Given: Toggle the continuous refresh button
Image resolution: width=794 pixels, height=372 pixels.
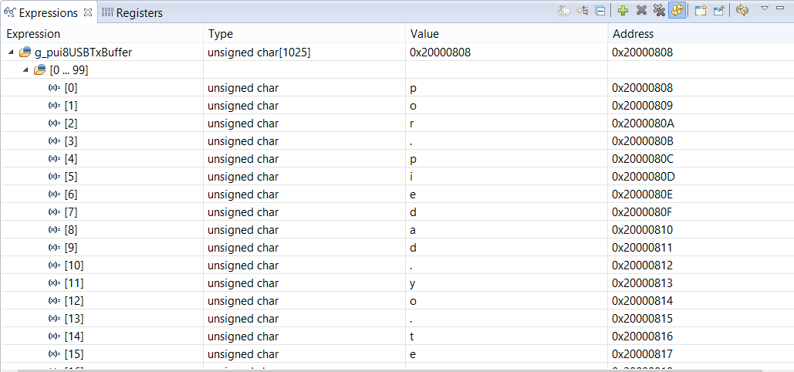Looking at the screenshot, I should click(676, 11).
